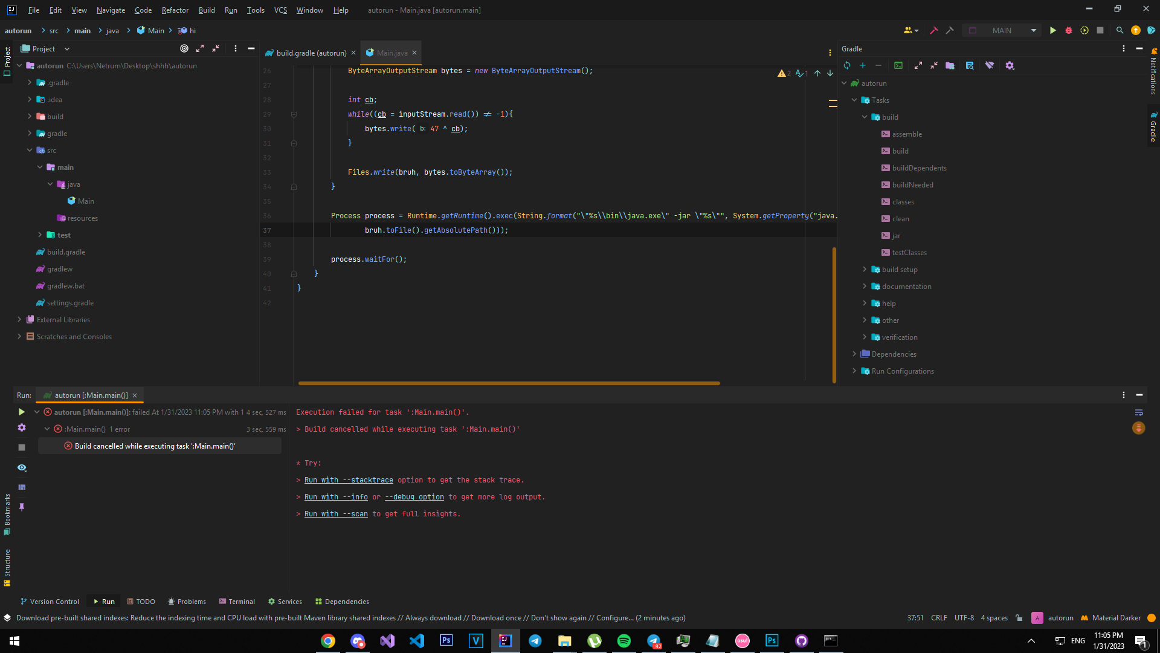Click Select Opened File target icon
Screen dimensions: 1160x653
pyautogui.click(x=184, y=48)
